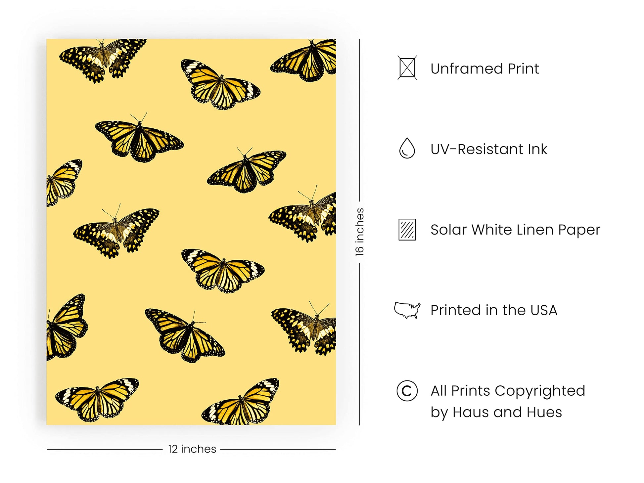
Task: Click the "Printed in the USA" text
Action: tap(494, 310)
